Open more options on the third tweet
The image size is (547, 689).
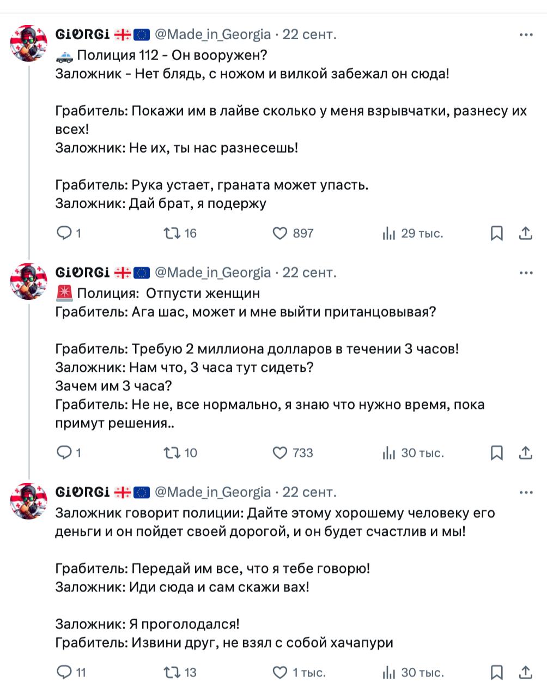tap(526, 492)
